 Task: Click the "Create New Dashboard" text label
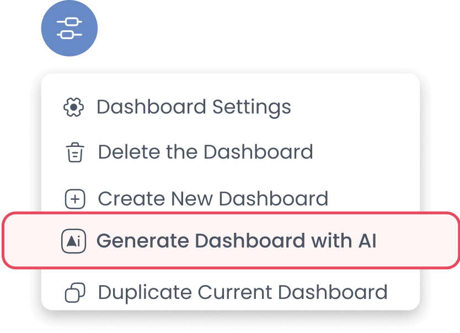coord(213,199)
